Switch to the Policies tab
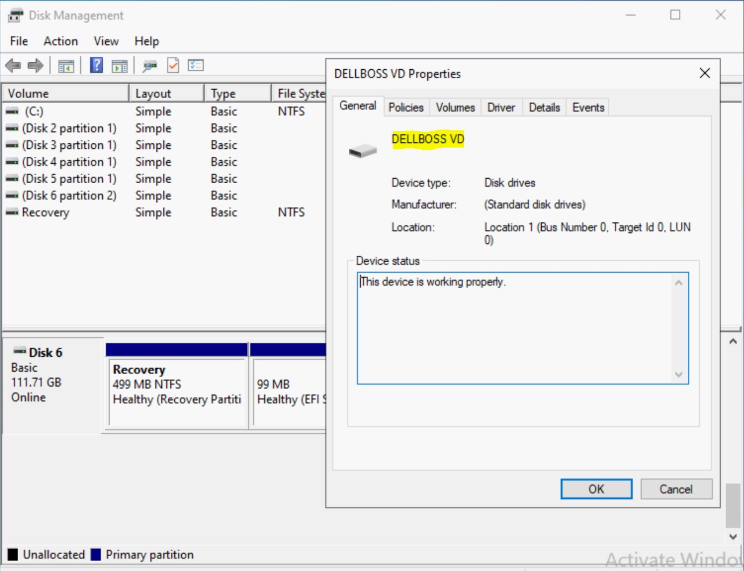The width and height of the screenshot is (744, 571). coord(406,107)
